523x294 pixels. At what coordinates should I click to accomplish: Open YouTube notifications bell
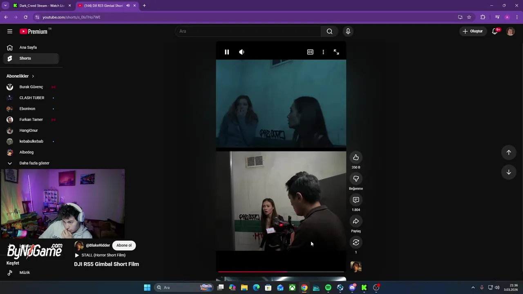coord(495,31)
